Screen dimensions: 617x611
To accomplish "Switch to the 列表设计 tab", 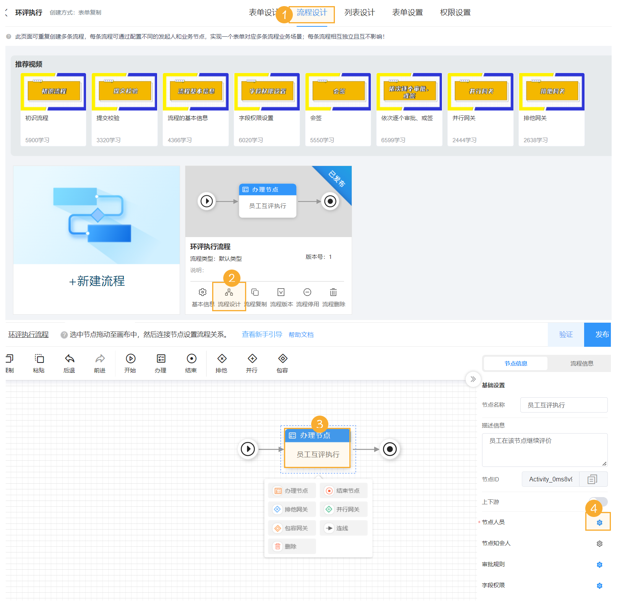I will [x=359, y=12].
